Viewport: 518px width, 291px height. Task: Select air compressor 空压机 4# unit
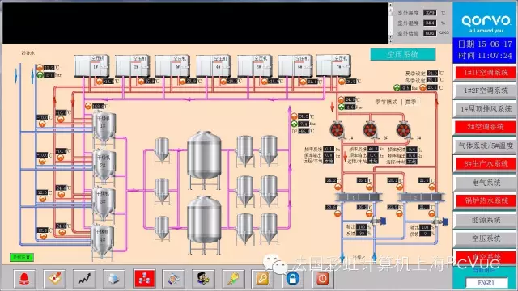click(x=214, y=65)
